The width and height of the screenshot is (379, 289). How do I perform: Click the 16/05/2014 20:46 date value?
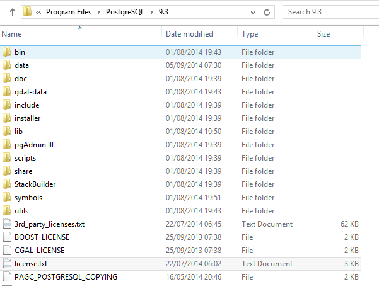point(194,277)
